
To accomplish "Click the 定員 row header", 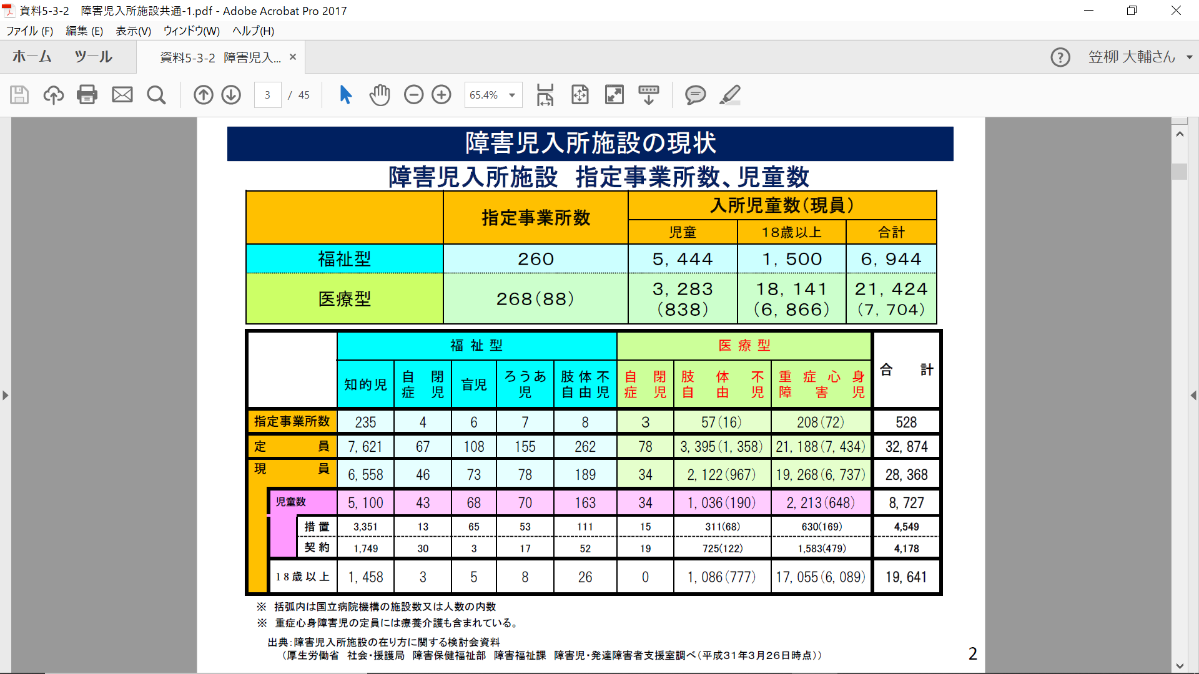I will coord(292,446).
